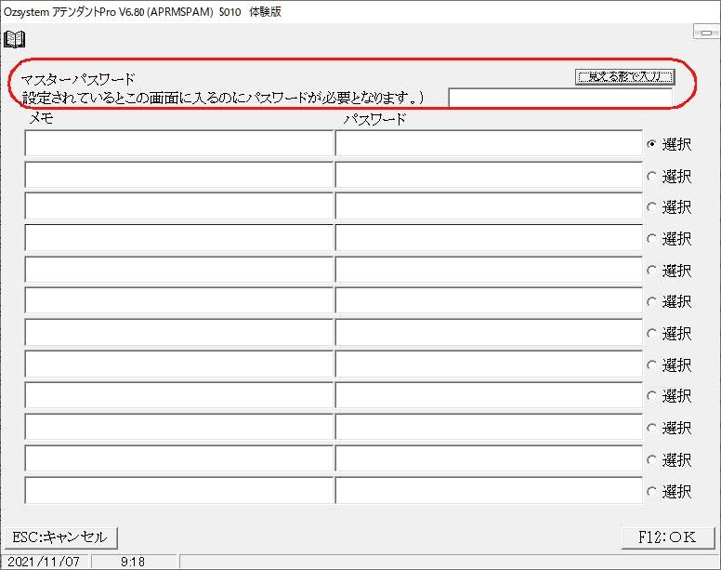This screenshot has width=721, height=570.
Task: Choose the fourth row 選択 radio button
Action: pyautogui.click(x=651, y=239)
